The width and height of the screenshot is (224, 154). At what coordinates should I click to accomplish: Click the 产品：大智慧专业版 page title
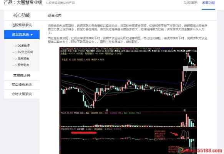(23, 2)
